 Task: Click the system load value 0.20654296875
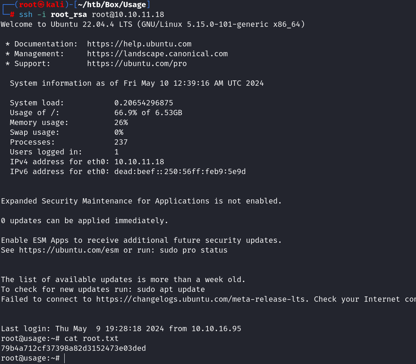[144, 103]
